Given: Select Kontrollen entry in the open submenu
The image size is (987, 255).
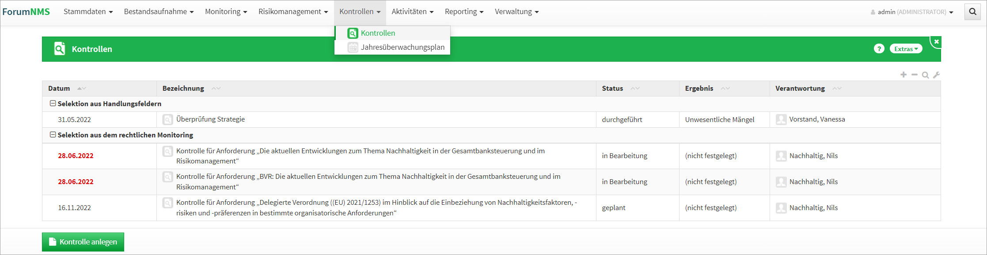Looking at the screenshot, I should [378, 33].
